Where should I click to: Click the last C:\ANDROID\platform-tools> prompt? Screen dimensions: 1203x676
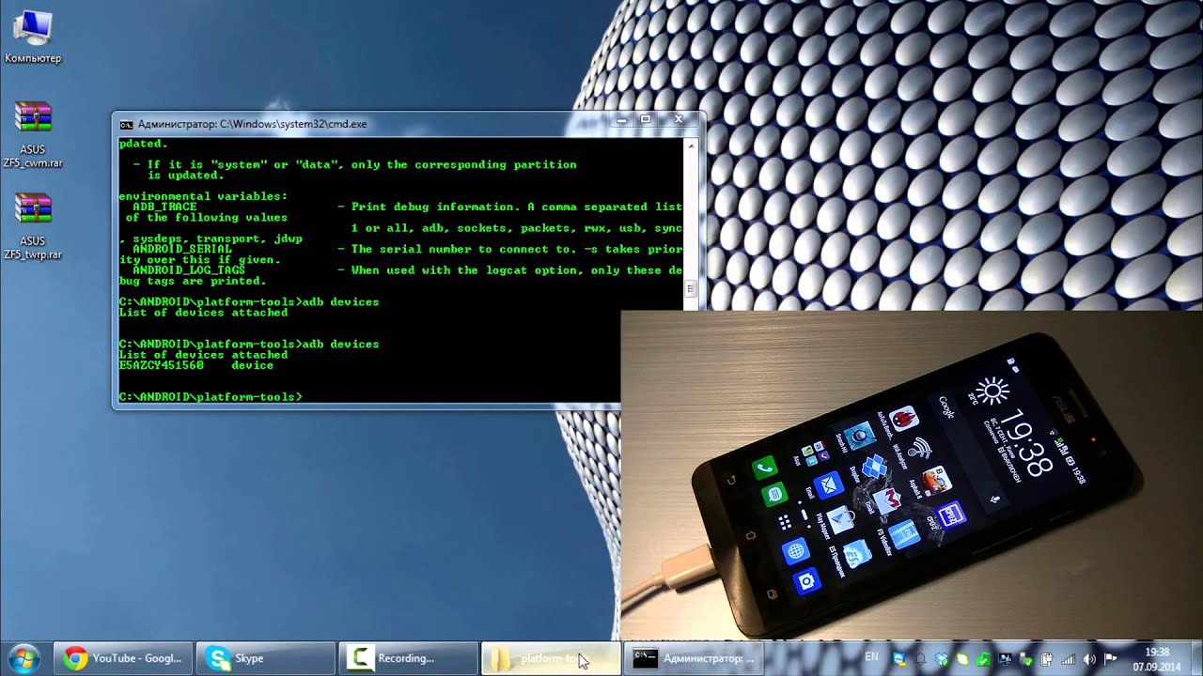(211, 397)
